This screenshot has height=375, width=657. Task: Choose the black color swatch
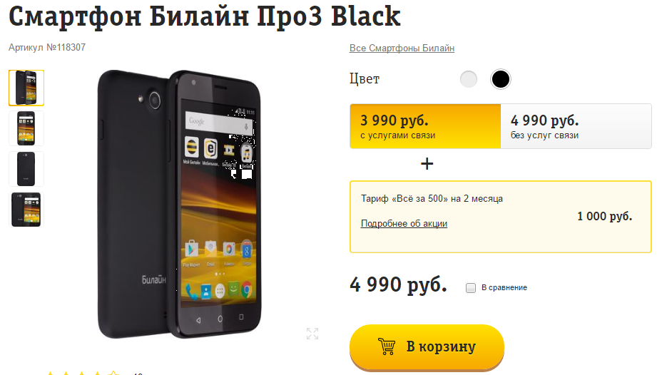coord(500,79)
